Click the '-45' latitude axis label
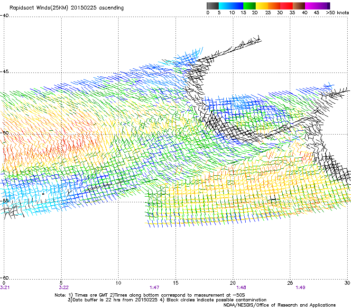 pos(4,72)
